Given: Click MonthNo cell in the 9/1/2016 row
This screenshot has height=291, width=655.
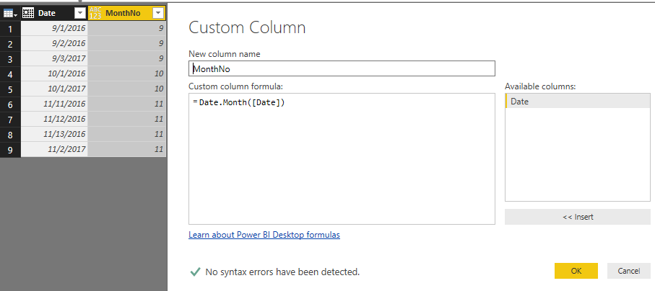Looking at the screenshot, I should 127,28.
